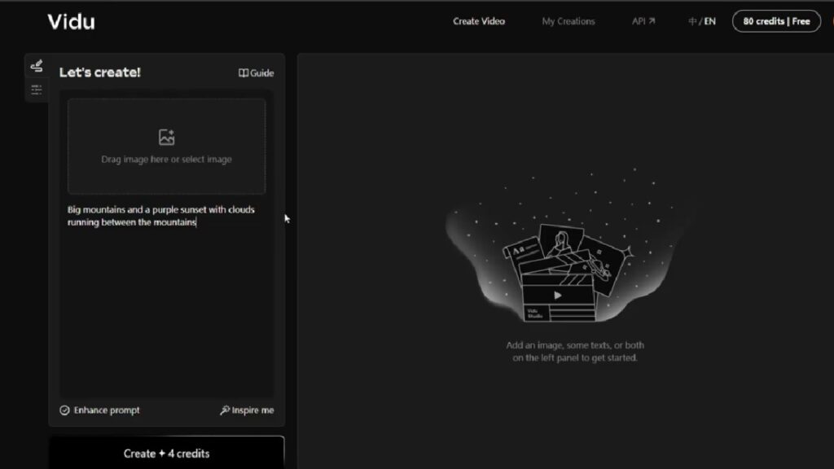Click the 'Add an image, some texts' hint
Viewport: 834px width, 469px height.
tap(575, 352)
